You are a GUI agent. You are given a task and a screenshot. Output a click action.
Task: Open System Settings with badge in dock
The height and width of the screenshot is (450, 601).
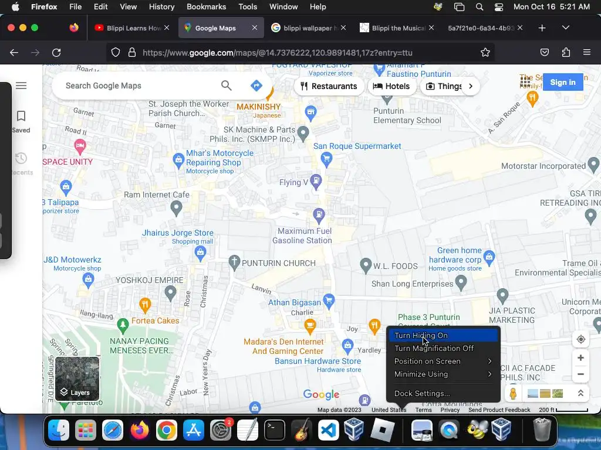(221, 429)
